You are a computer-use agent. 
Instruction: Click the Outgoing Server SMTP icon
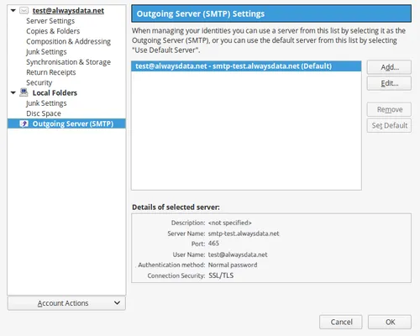point(24,123)
